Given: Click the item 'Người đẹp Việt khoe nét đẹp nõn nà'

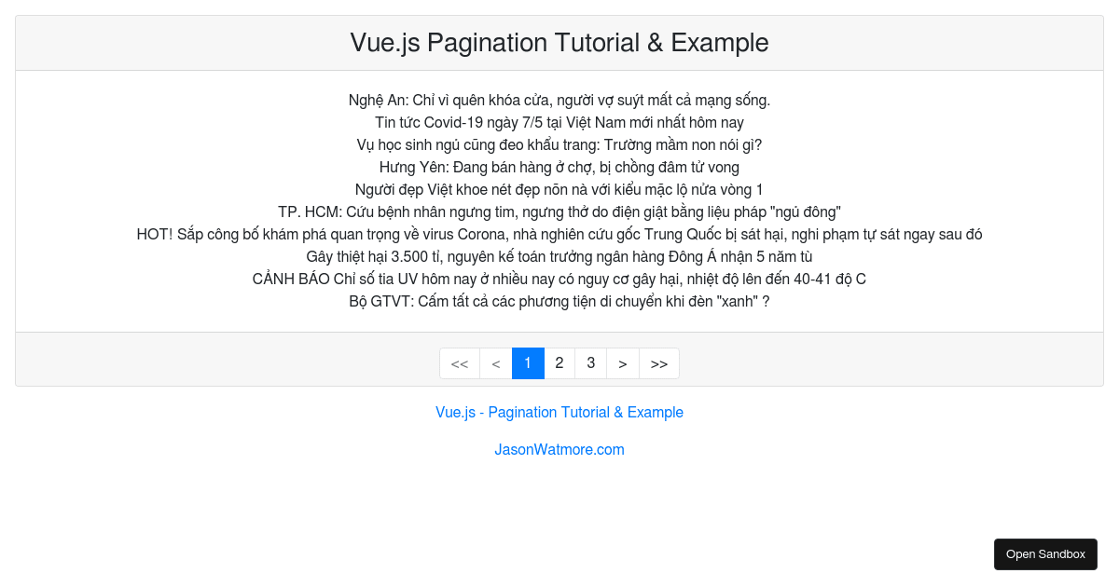Looking at the screenshot, I should tap(559, 189).
